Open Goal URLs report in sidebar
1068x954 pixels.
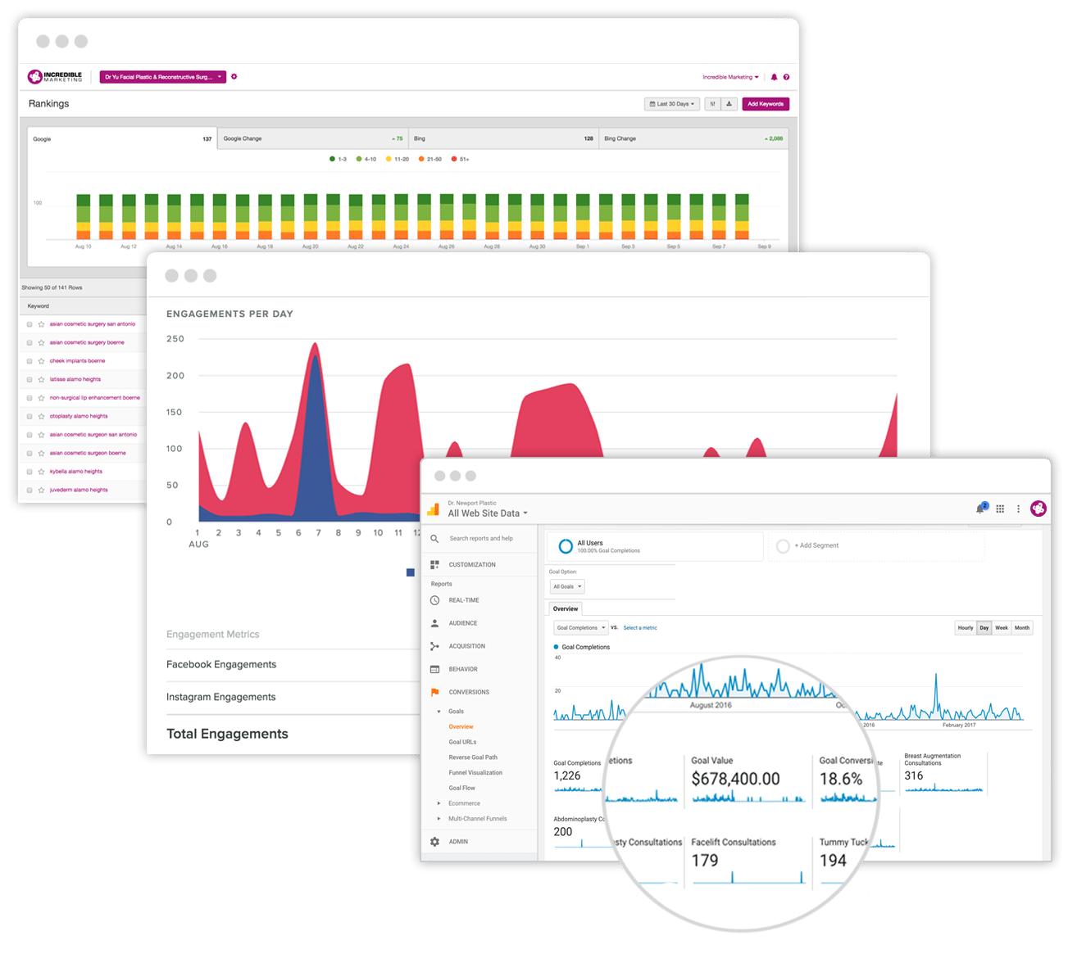click(462, 742)
